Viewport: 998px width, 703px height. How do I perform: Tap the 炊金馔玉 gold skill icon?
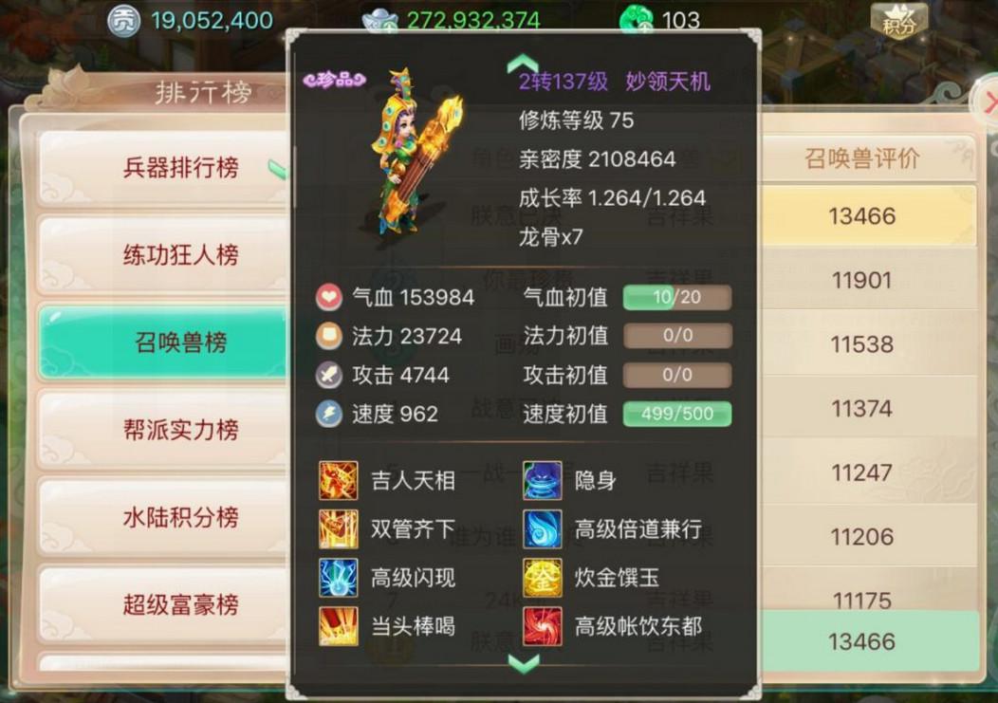pyautogui.click(x=543, y=578)
